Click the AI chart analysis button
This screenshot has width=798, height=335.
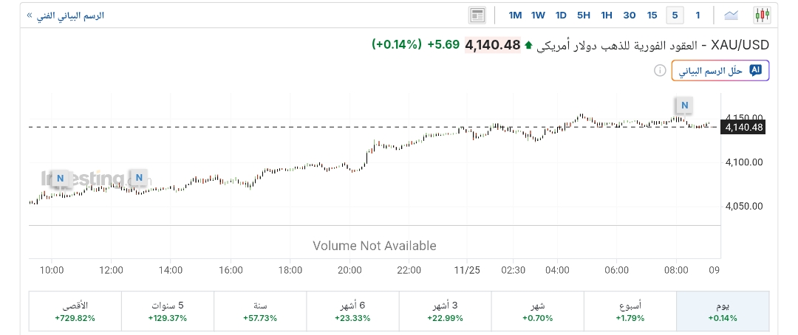(x=720, y=71)
